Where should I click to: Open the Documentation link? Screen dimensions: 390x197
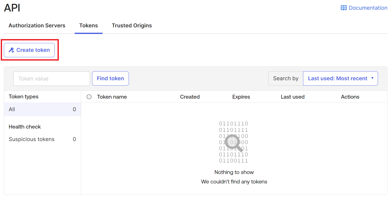click(x=368, y=8)
